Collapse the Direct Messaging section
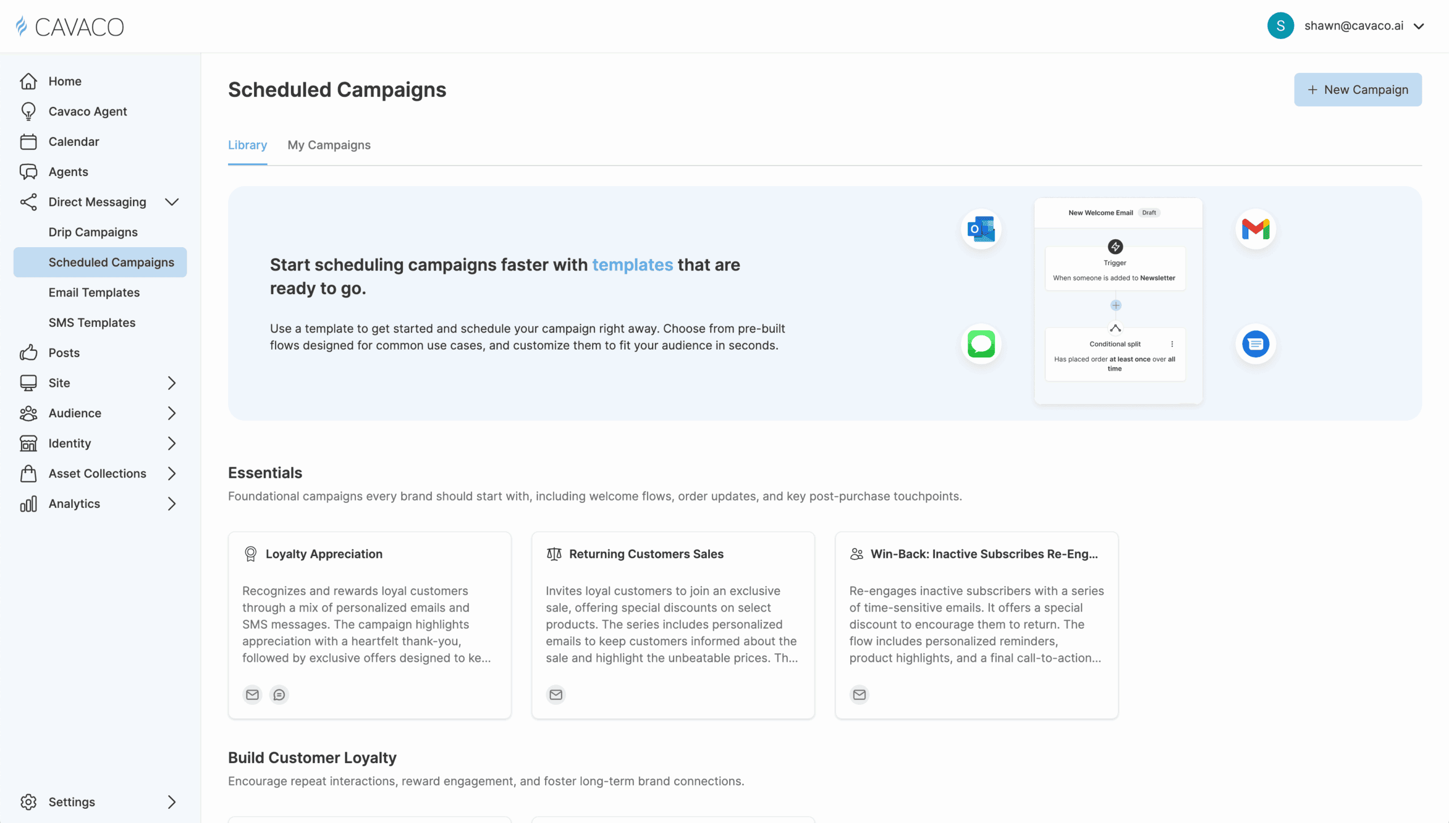Viewport: 1449px width, 823px height. (x=172, y=202)
